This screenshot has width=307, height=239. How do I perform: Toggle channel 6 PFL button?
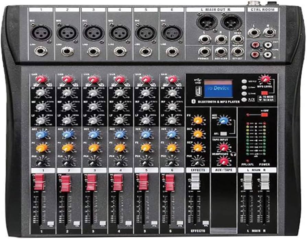tap(180, 223)
